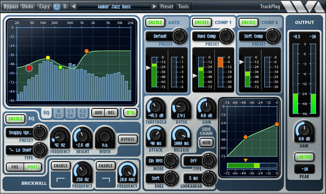The width and height of the screenshot is (326, 194).
Task: Enable the high-pass brickwall filter
Action: click(60, 166)
